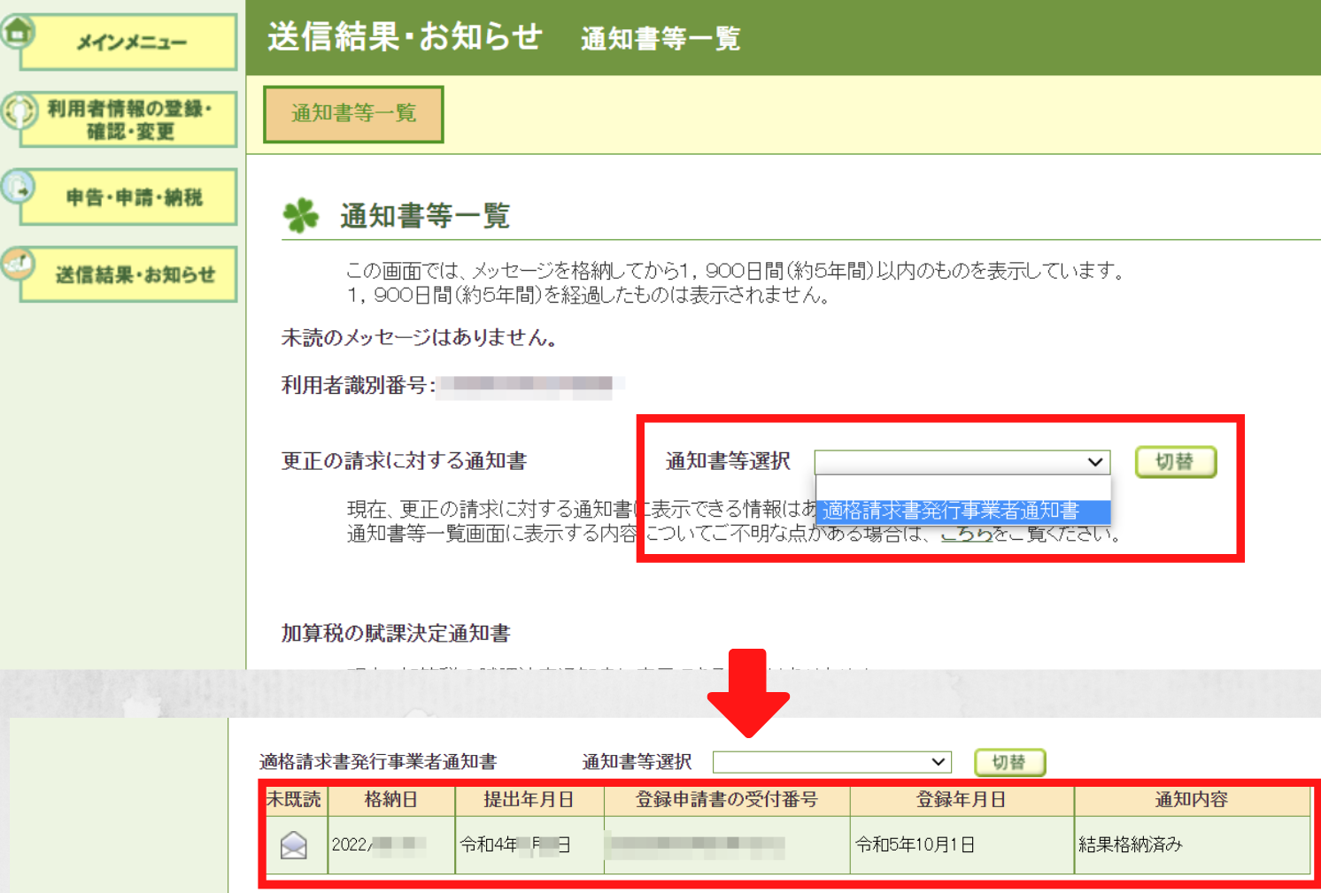Image resolution: width=1321 pixels, height=893 pixels.
Task: Click the clover icon beside 通知書等一覧 heading
Action: tap(301, 213)
